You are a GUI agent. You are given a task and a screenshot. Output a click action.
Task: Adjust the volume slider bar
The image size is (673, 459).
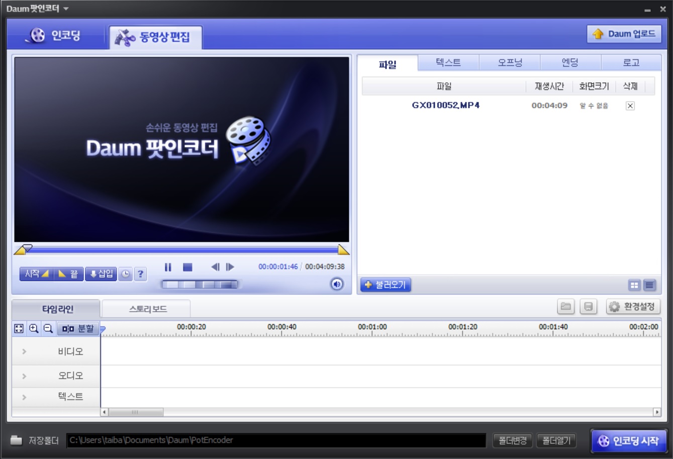point(200,285)
